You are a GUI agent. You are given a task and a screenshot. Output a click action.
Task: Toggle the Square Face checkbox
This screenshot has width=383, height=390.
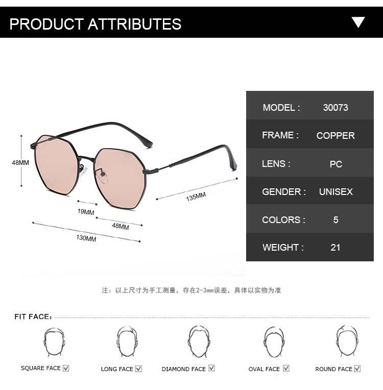66,368
